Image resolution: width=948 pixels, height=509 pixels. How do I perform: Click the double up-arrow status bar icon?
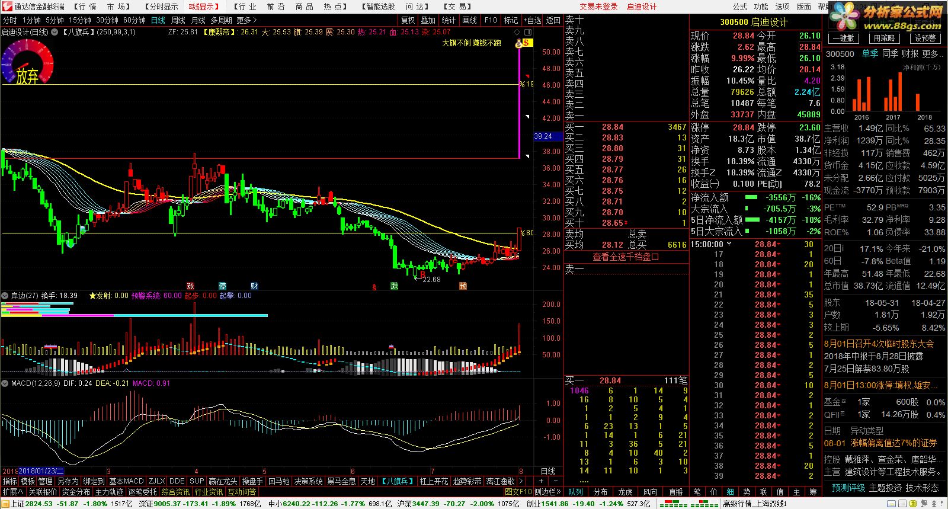(934, 503)
